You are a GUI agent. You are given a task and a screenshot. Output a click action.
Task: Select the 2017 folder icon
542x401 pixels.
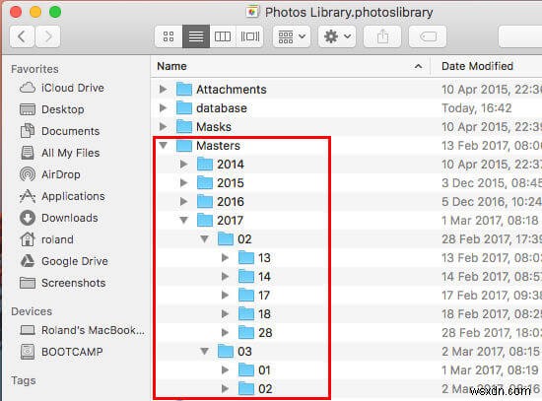(205, 220)
